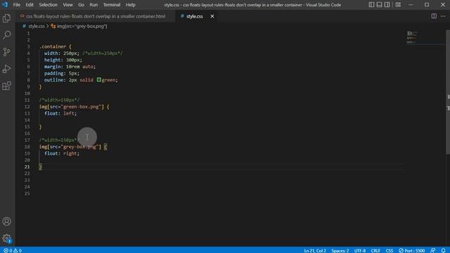Click Spaces: 2 indentation setting
The width and height of the screenshot is (450, 253).
[x=340, y=250]
